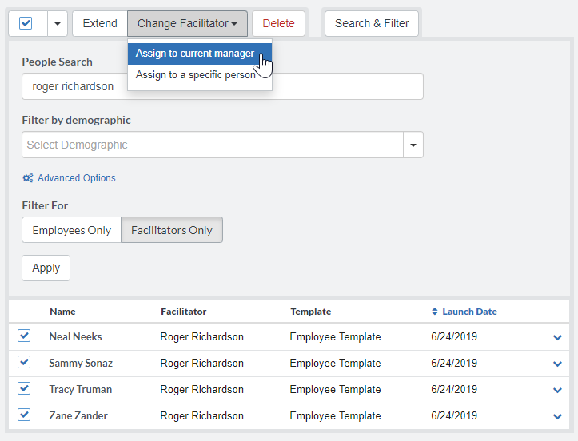Click Employee Template in Neal Neeks row
578x441 pixels.
click(335, 336)
